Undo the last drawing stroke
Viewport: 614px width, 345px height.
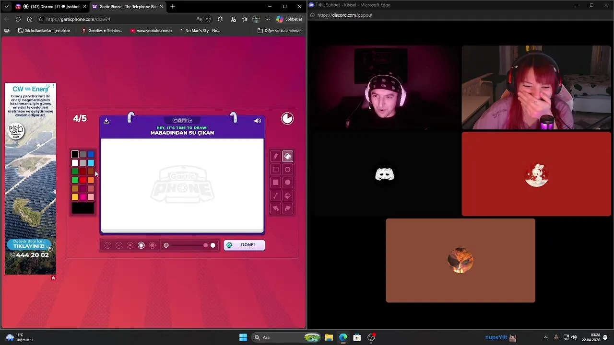coord(275,208)
